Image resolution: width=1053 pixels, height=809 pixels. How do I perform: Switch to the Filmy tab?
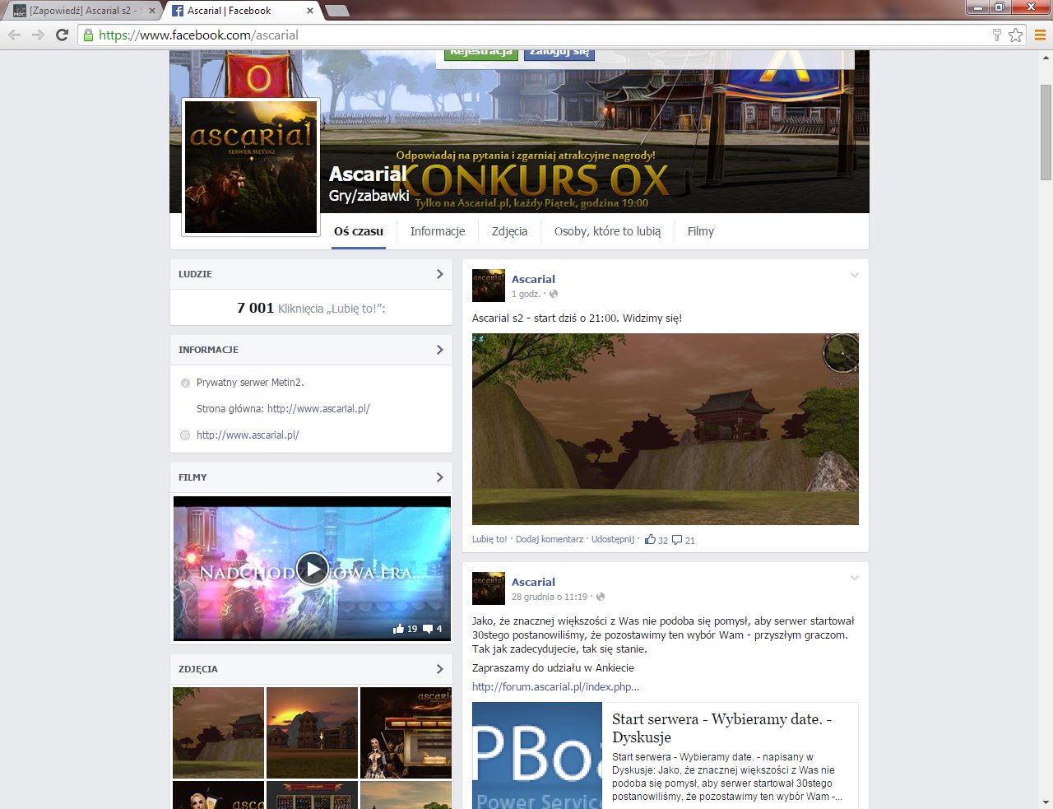[x=701, y=231]
